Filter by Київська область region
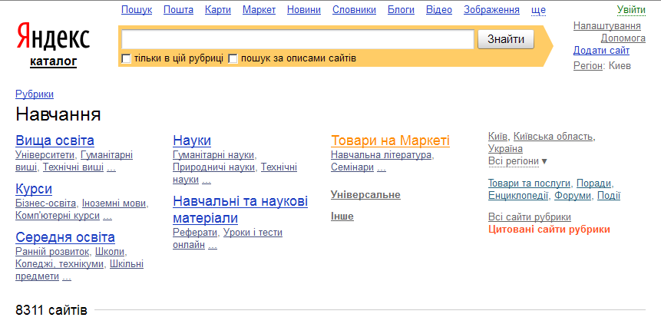The width and height of the screenshot is (661, 324). [x=554, y=137]
